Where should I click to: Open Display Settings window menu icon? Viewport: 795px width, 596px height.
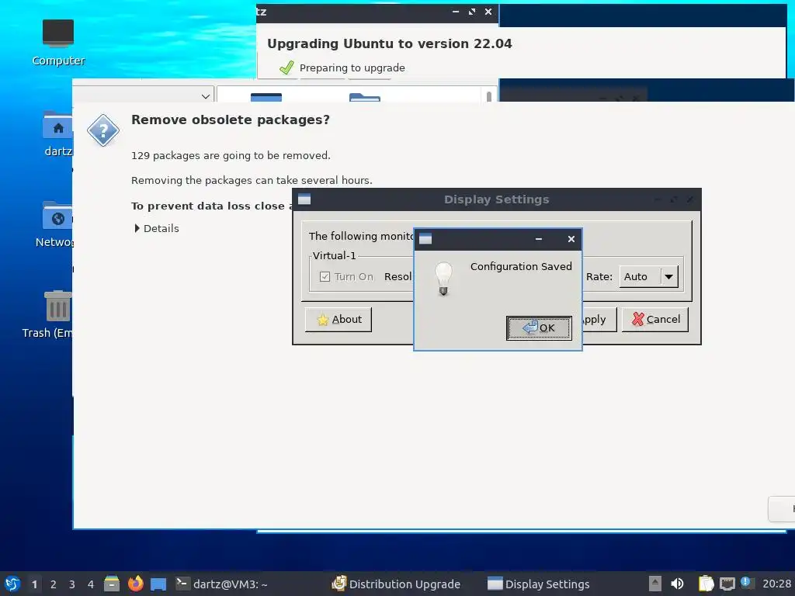click(x=304, y=199)
